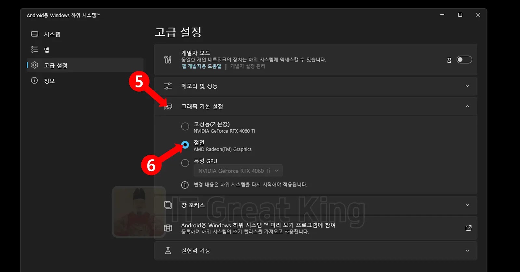
Task: Collapse the 그래픽 기본 설정 section chevron
Action: [467, 106]
